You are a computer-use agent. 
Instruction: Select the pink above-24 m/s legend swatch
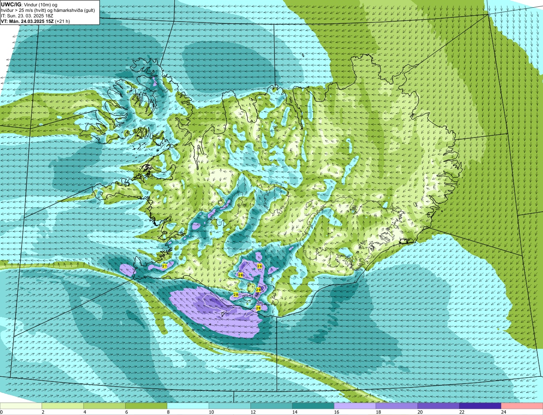[x=522, y=406]
